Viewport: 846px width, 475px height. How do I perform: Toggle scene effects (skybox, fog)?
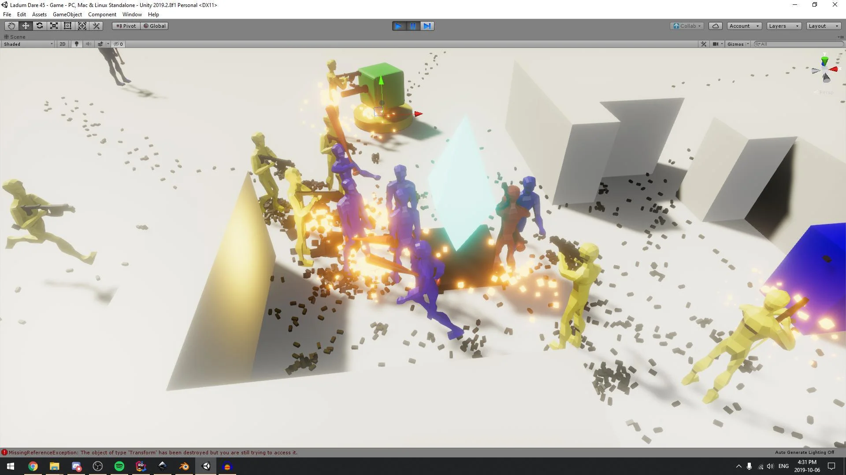tap(100, 44)
